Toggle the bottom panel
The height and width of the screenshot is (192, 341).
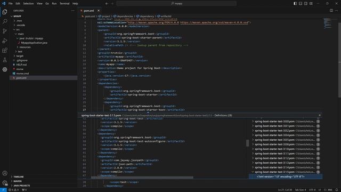(x=301, y=4)
